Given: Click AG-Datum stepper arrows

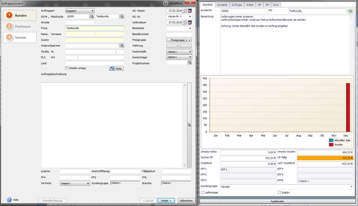Looking at the screenshot, I should coord(185,11).
